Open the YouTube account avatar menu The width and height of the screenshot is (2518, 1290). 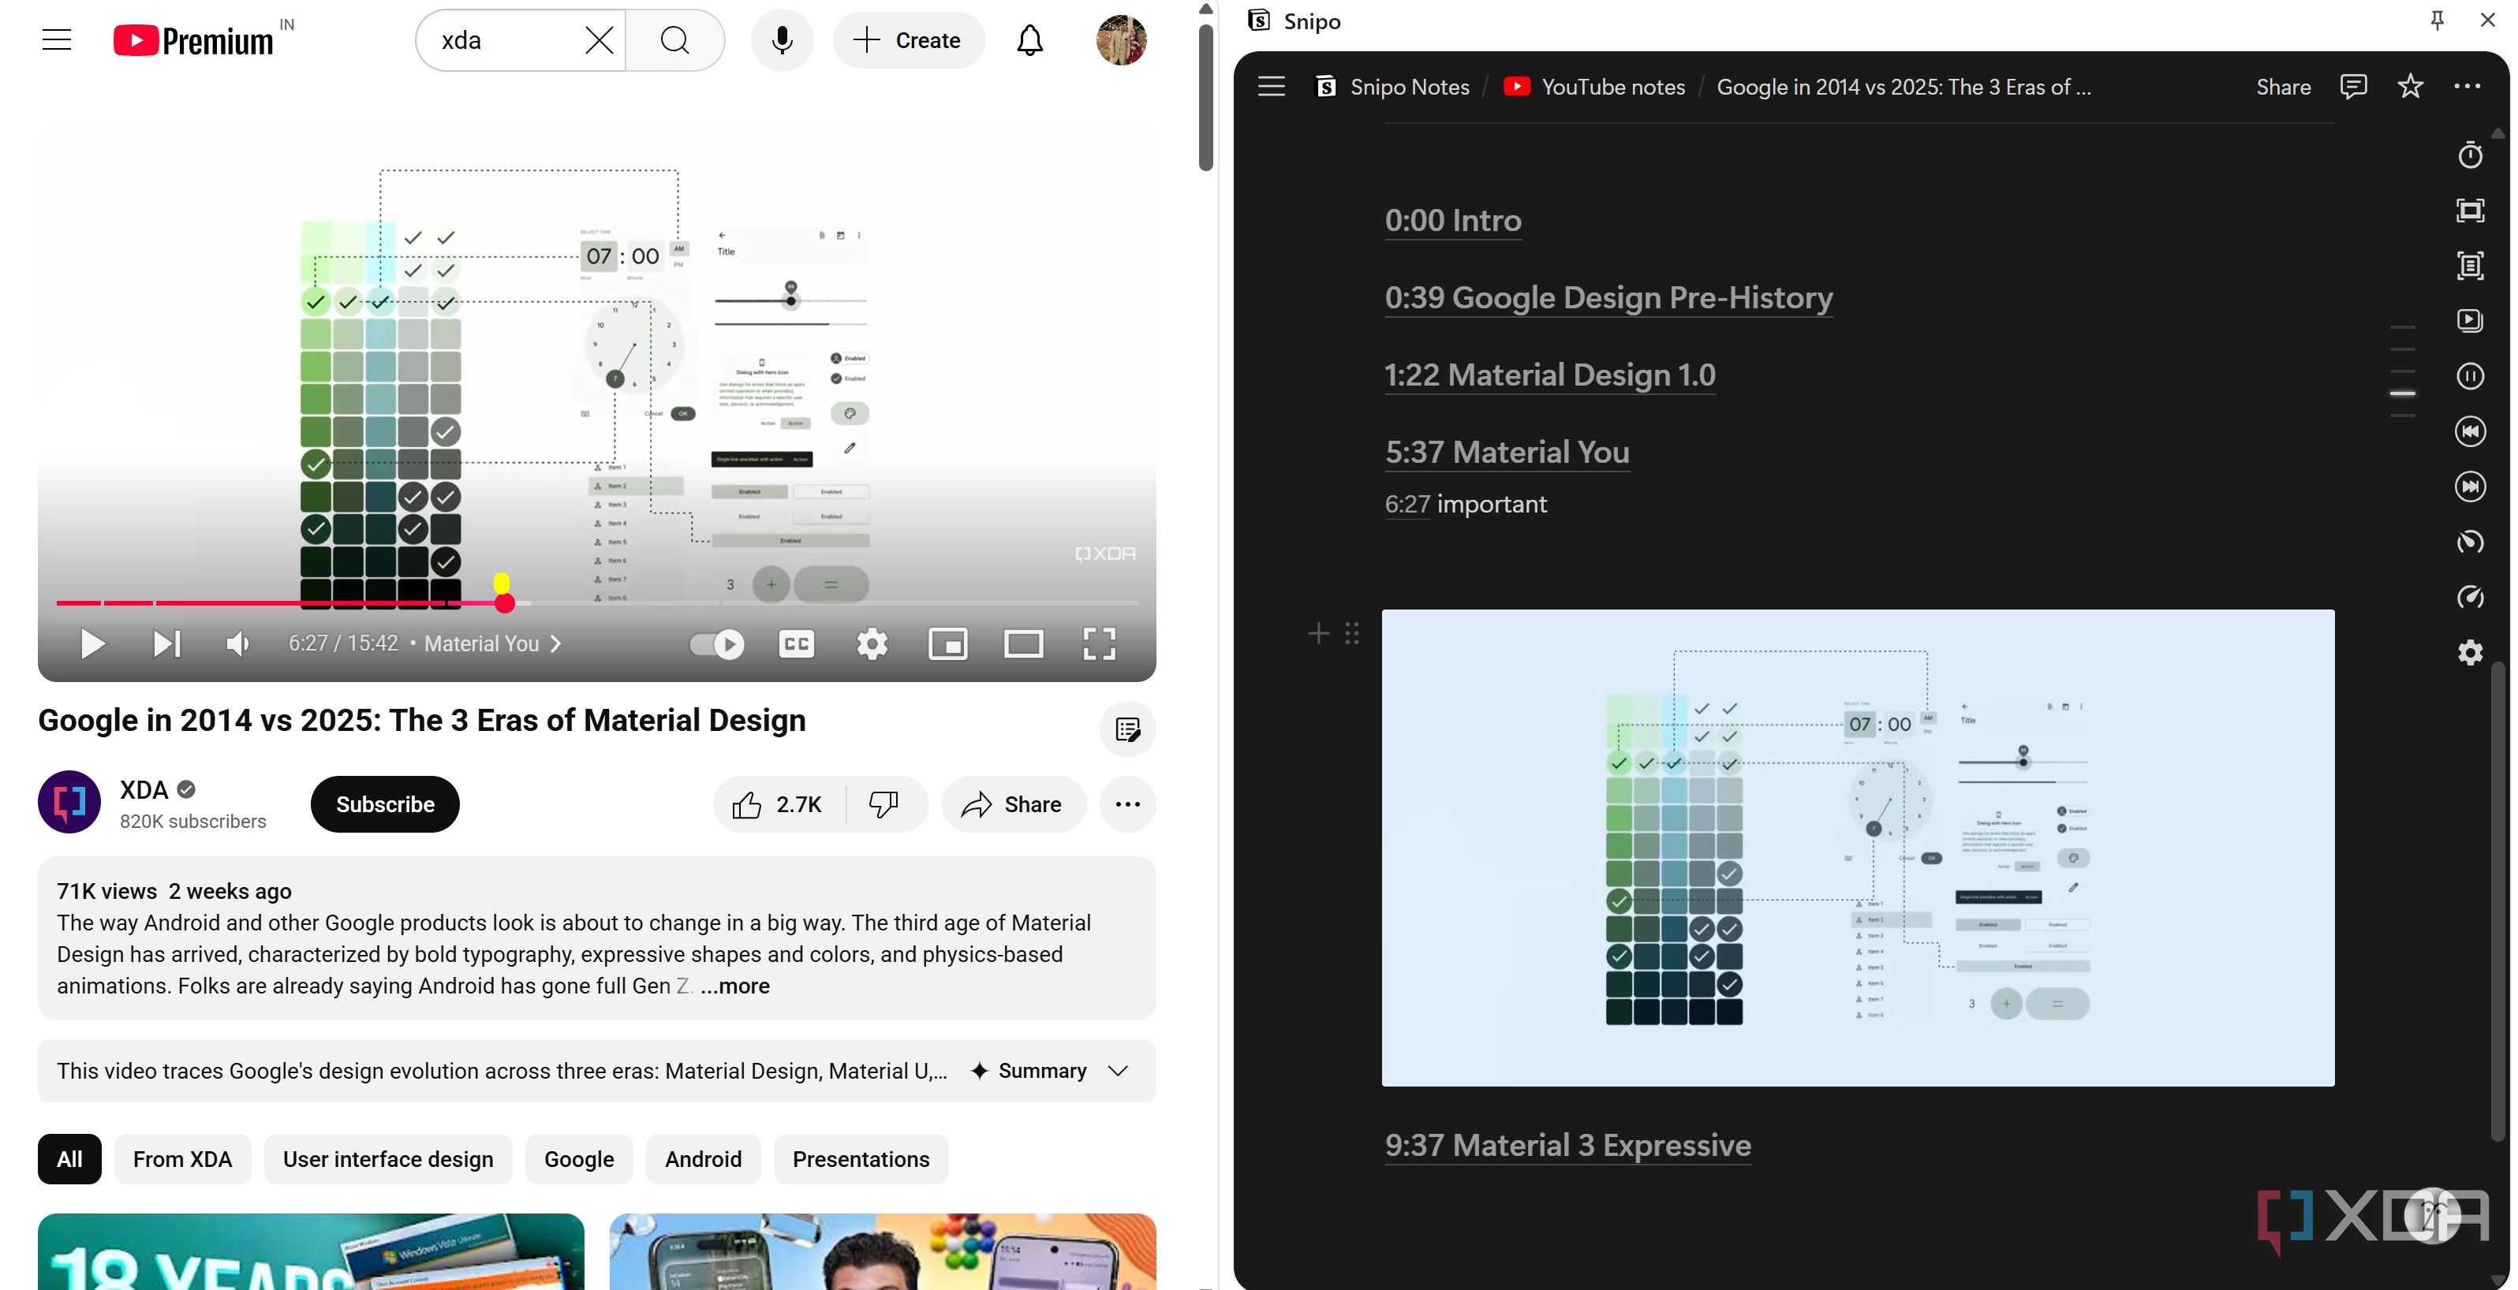pyautogui.click(x=1121, y=40)
